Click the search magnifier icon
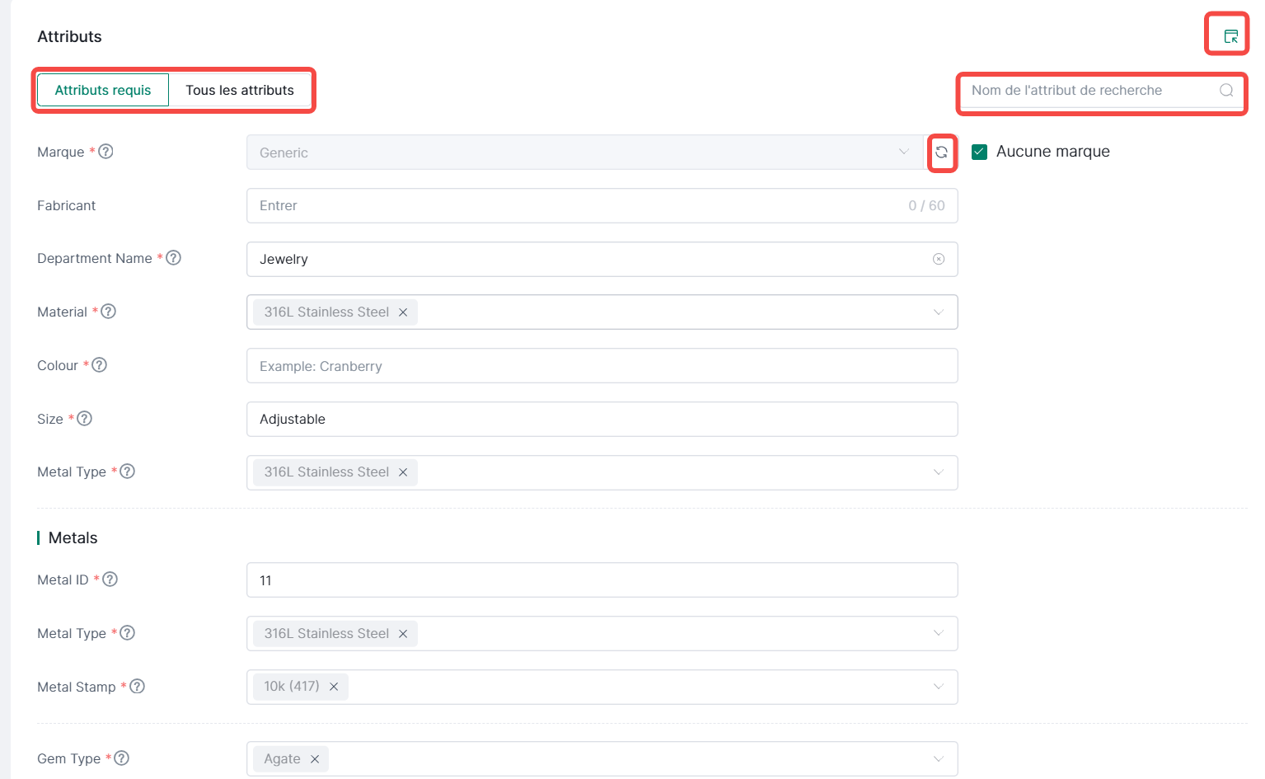 1226,91
